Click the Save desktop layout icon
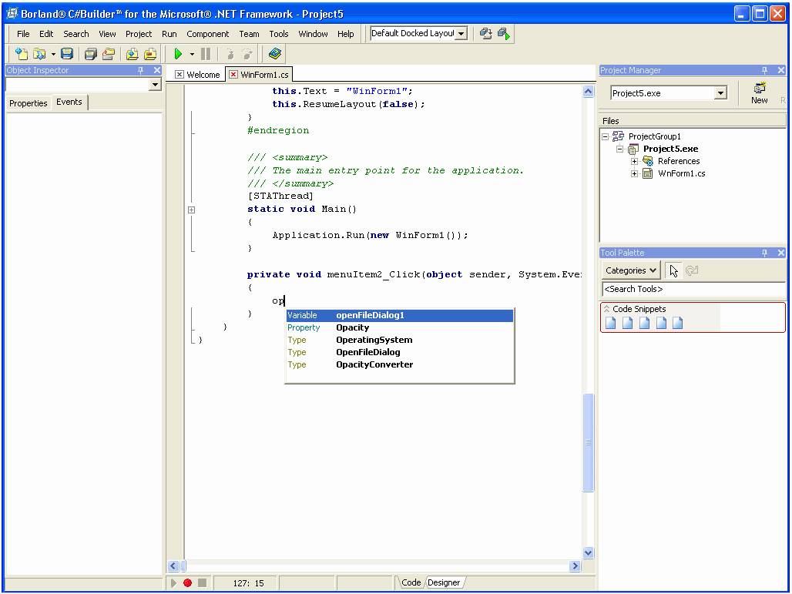 pyautogui.click(x=485, y=34)
